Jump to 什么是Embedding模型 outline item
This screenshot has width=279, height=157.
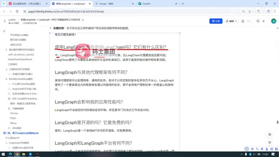(21, 84)
